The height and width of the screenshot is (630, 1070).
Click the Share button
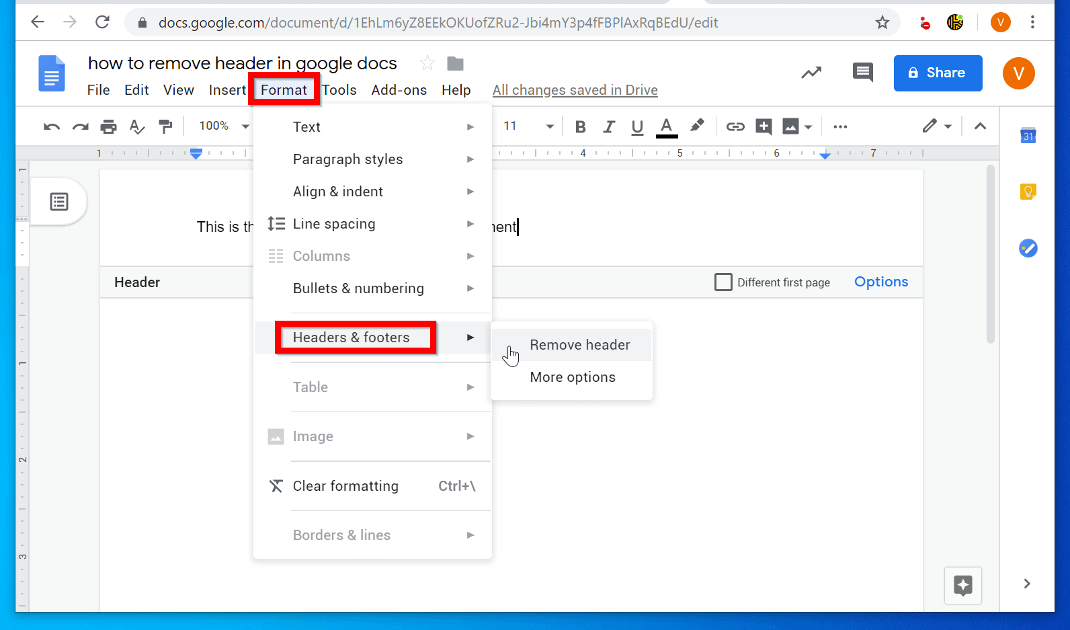pyautogui.click(x=938, y=73)
